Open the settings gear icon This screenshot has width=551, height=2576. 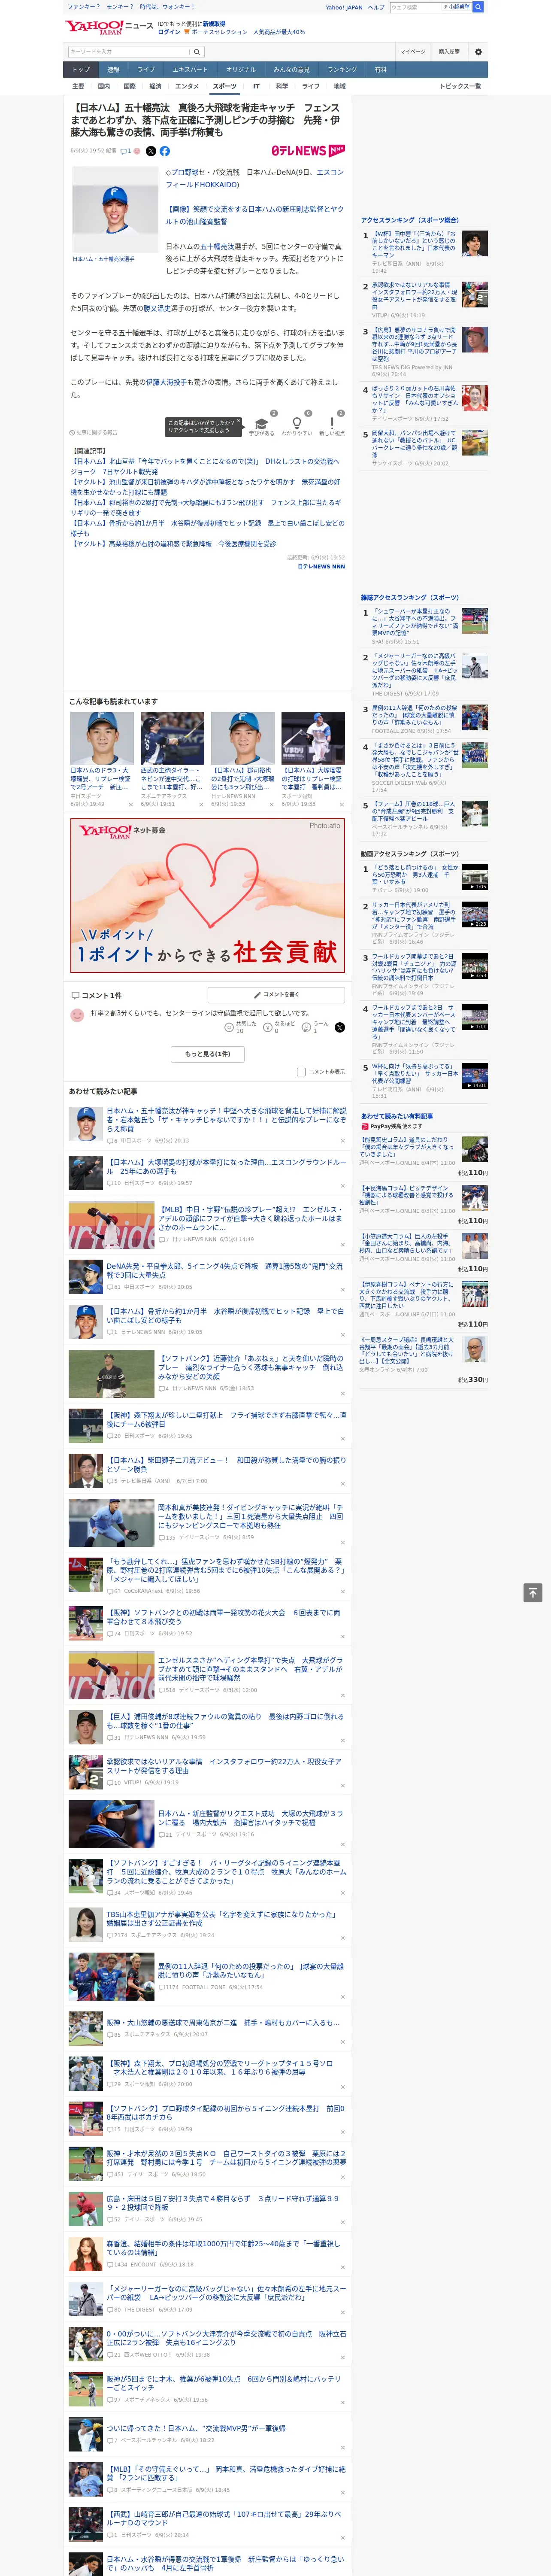pyautogui.click(x=478, y=52)
